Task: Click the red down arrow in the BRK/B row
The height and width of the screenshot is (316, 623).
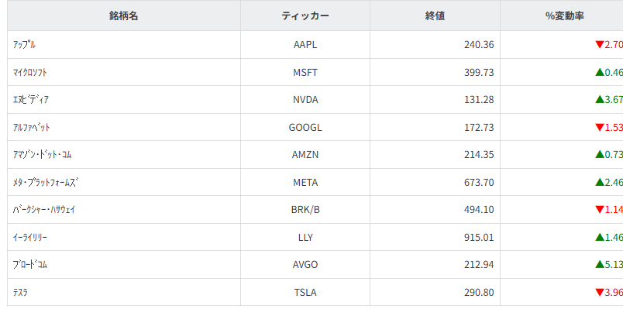Action: coord(599,210)
